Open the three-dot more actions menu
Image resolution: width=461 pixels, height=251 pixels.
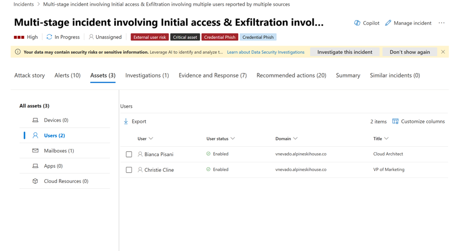tap(441, 23)
